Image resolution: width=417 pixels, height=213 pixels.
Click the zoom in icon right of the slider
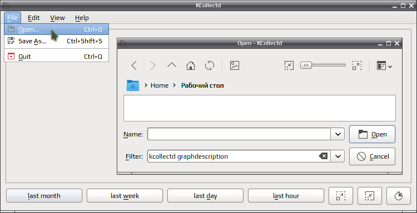tap(357, 65)
